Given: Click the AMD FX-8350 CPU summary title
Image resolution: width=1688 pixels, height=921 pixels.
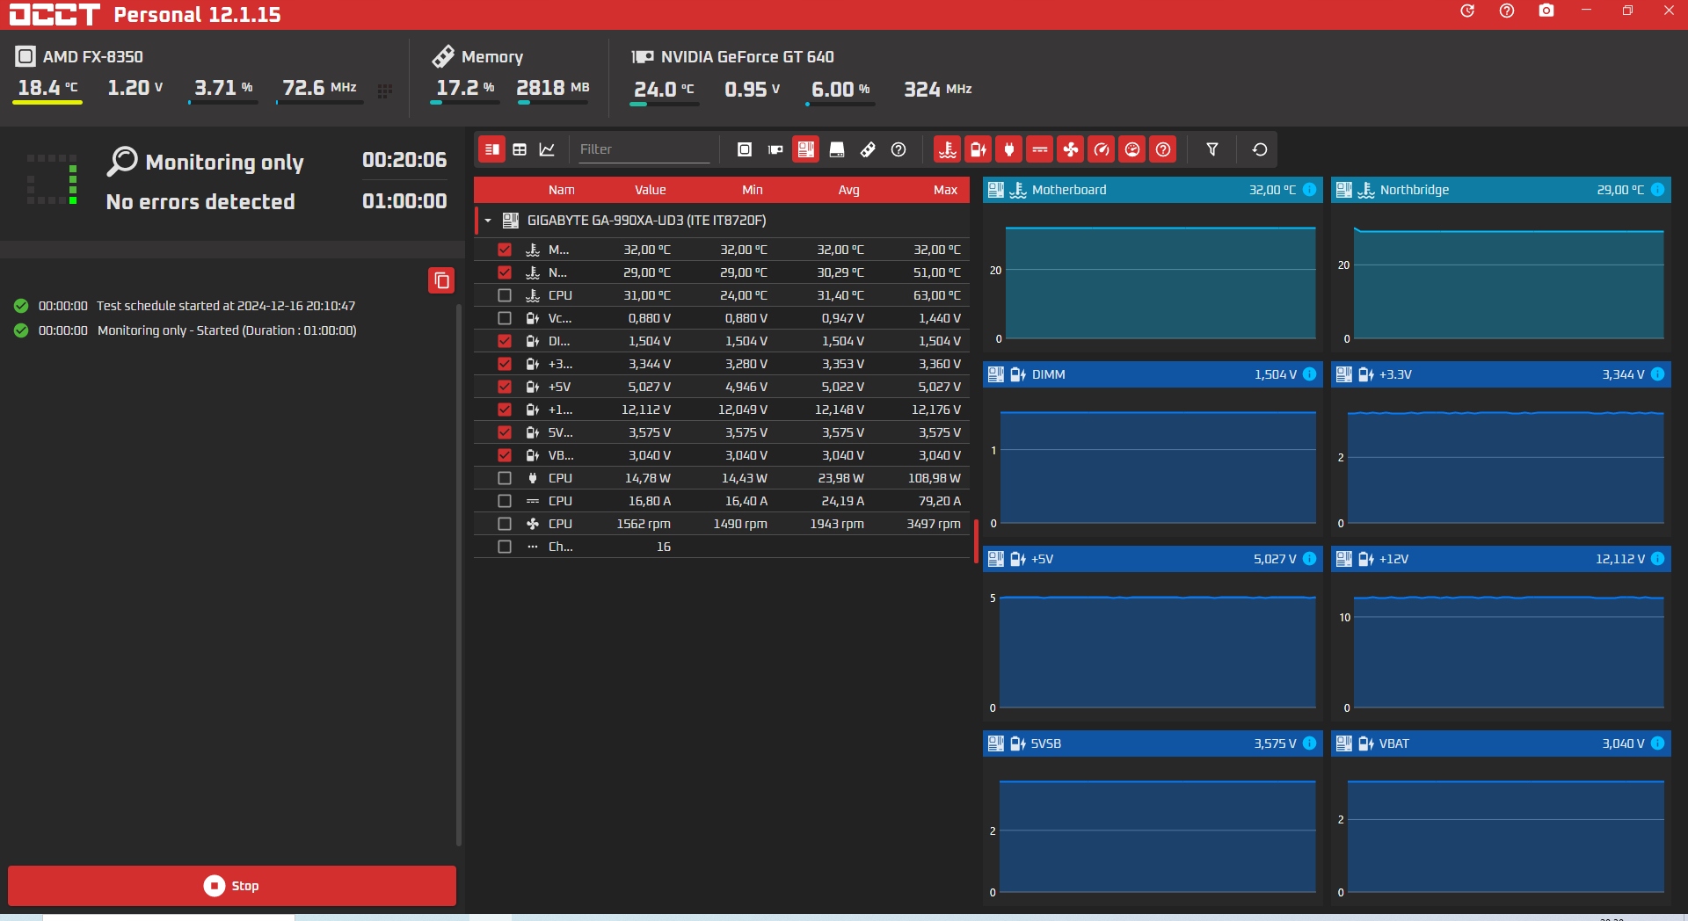Looking at the screenshot, I should pos(93,57).
